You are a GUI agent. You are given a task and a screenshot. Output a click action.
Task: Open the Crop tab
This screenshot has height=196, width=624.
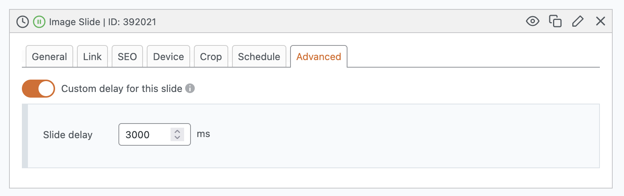click(211, 57)
